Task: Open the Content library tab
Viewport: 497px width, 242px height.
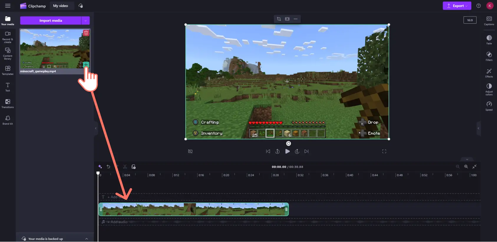Action: point(8,54)
